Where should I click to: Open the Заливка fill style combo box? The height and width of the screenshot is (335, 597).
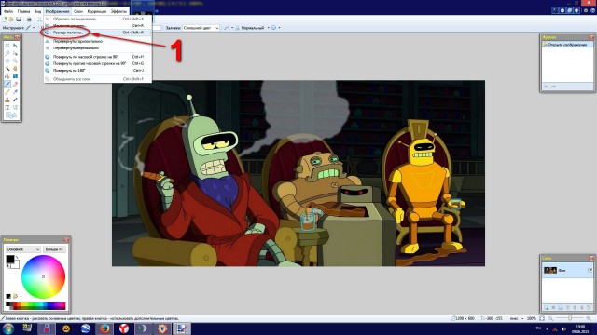point(201,28)
